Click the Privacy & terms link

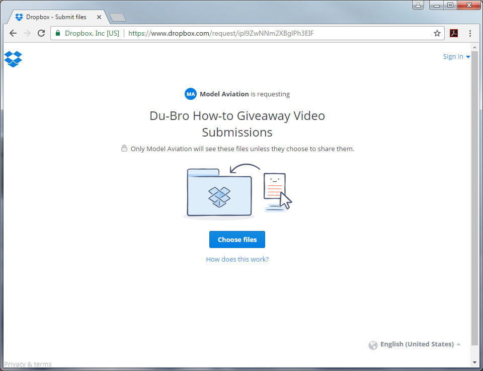(x=28, y=364)
